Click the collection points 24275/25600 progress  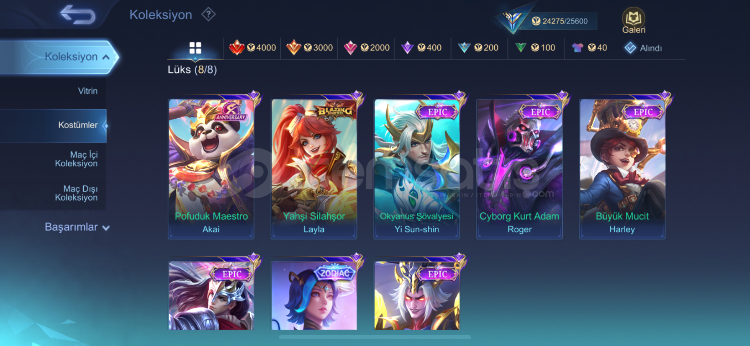click(x=560, y=21)
